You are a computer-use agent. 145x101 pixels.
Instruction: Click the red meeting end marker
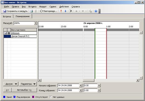pos(107,54)
